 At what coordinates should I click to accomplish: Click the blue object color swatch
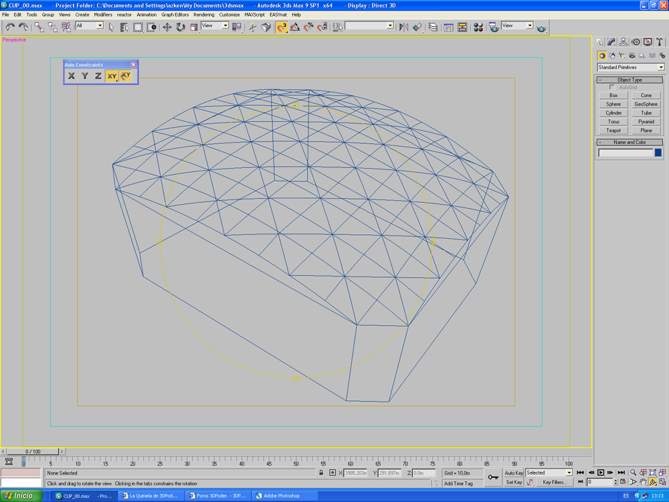[658, 153]
